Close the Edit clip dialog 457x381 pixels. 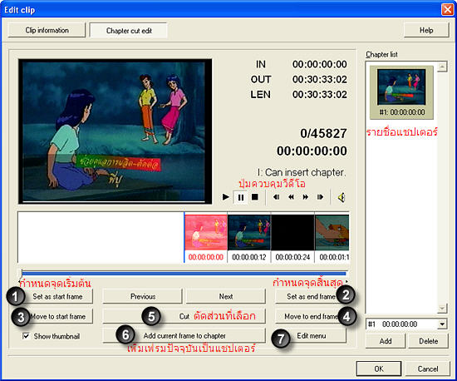coord(447,9)
